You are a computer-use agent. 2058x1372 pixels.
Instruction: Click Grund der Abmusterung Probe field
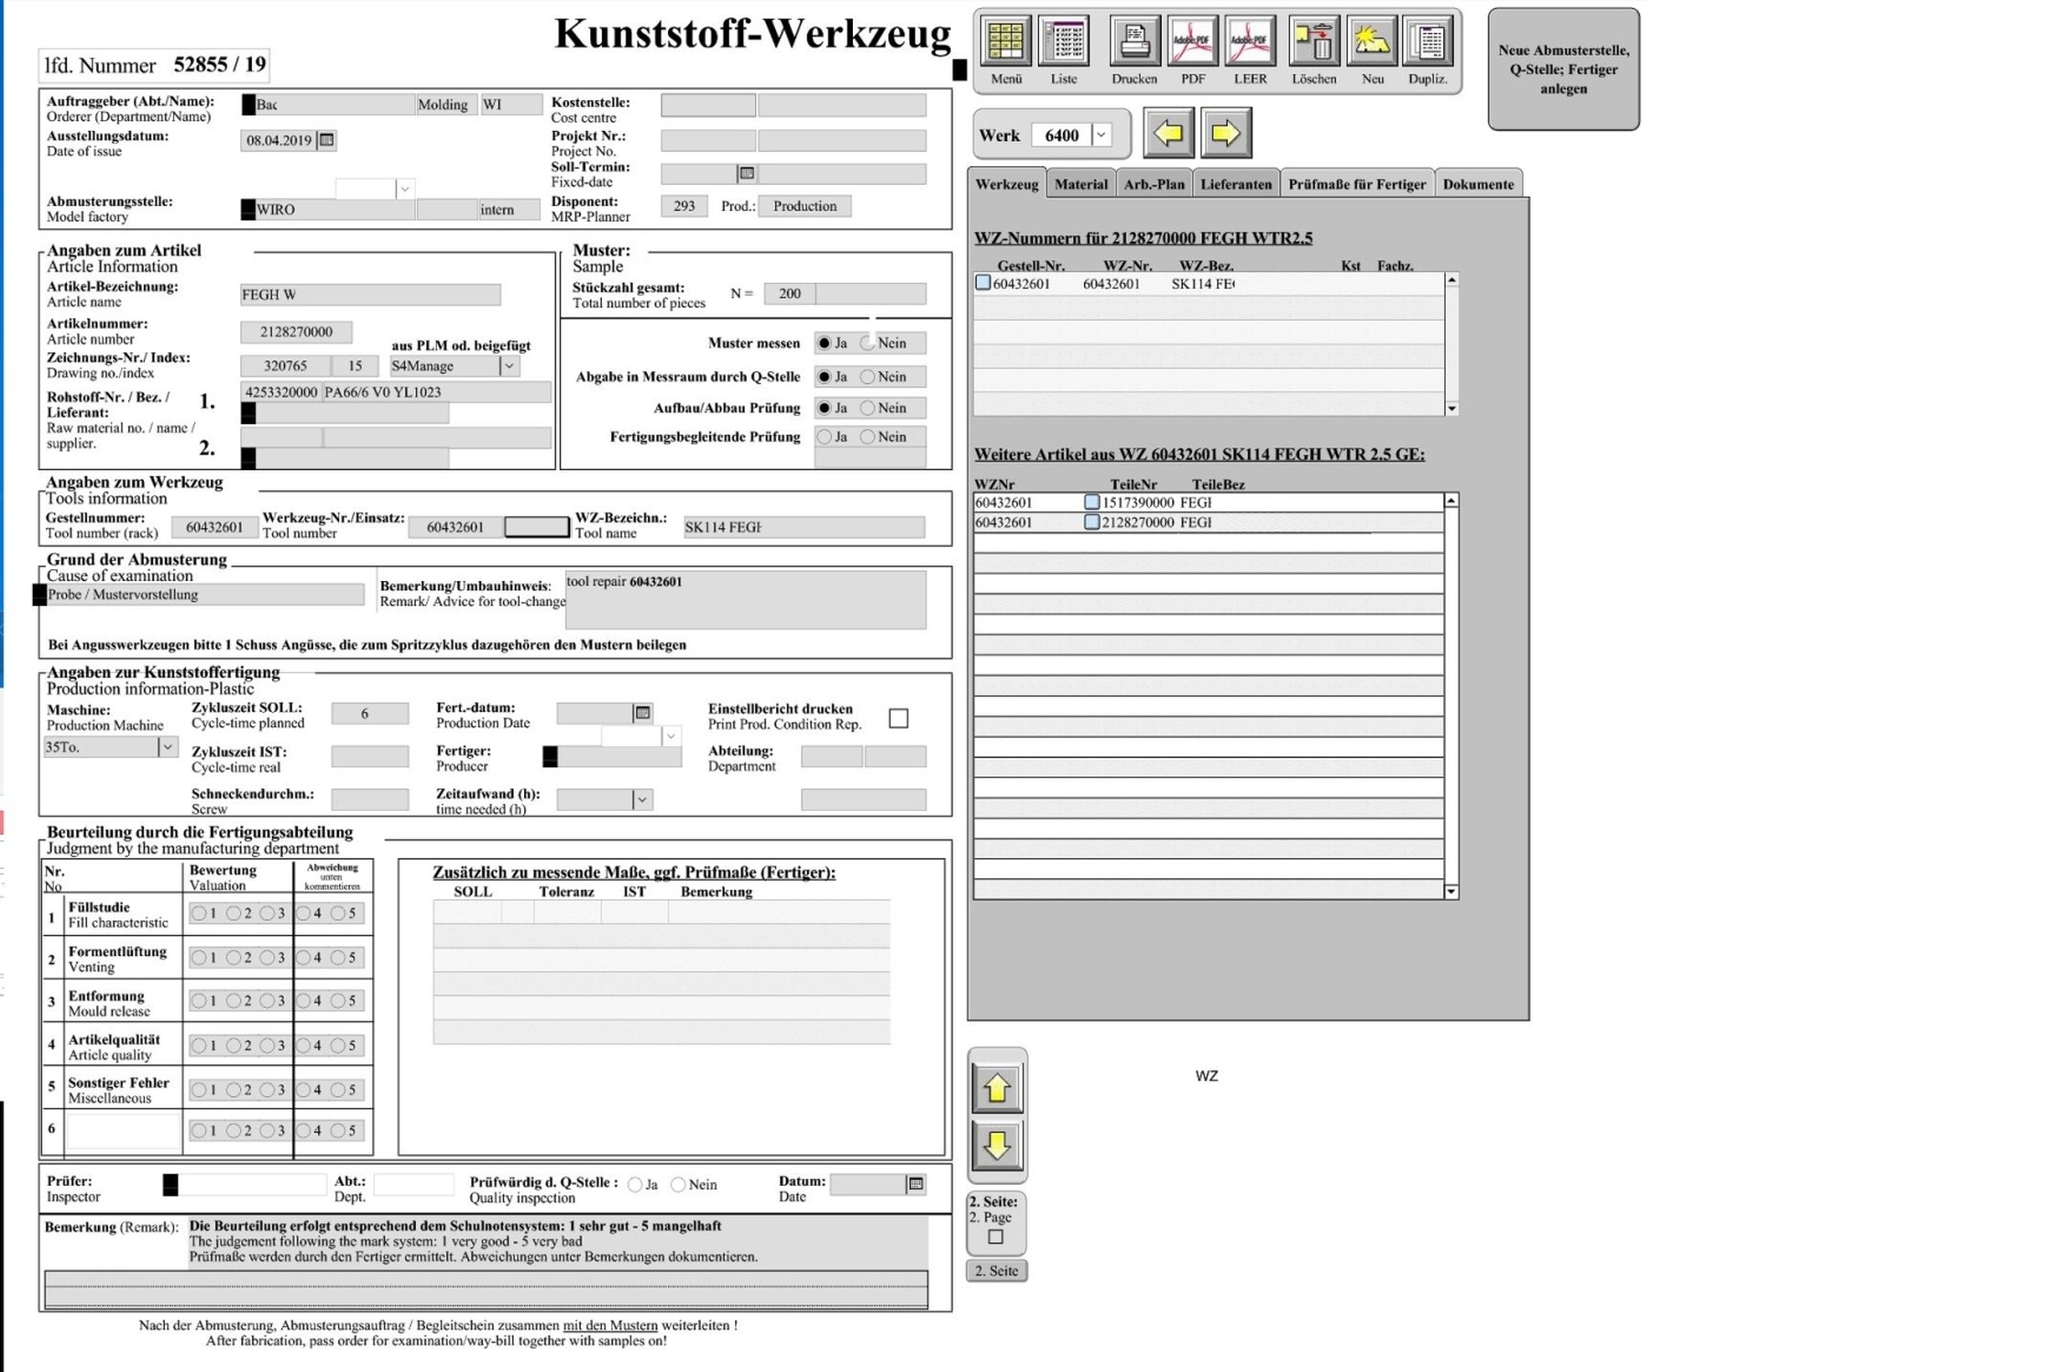tap(204, 595)
